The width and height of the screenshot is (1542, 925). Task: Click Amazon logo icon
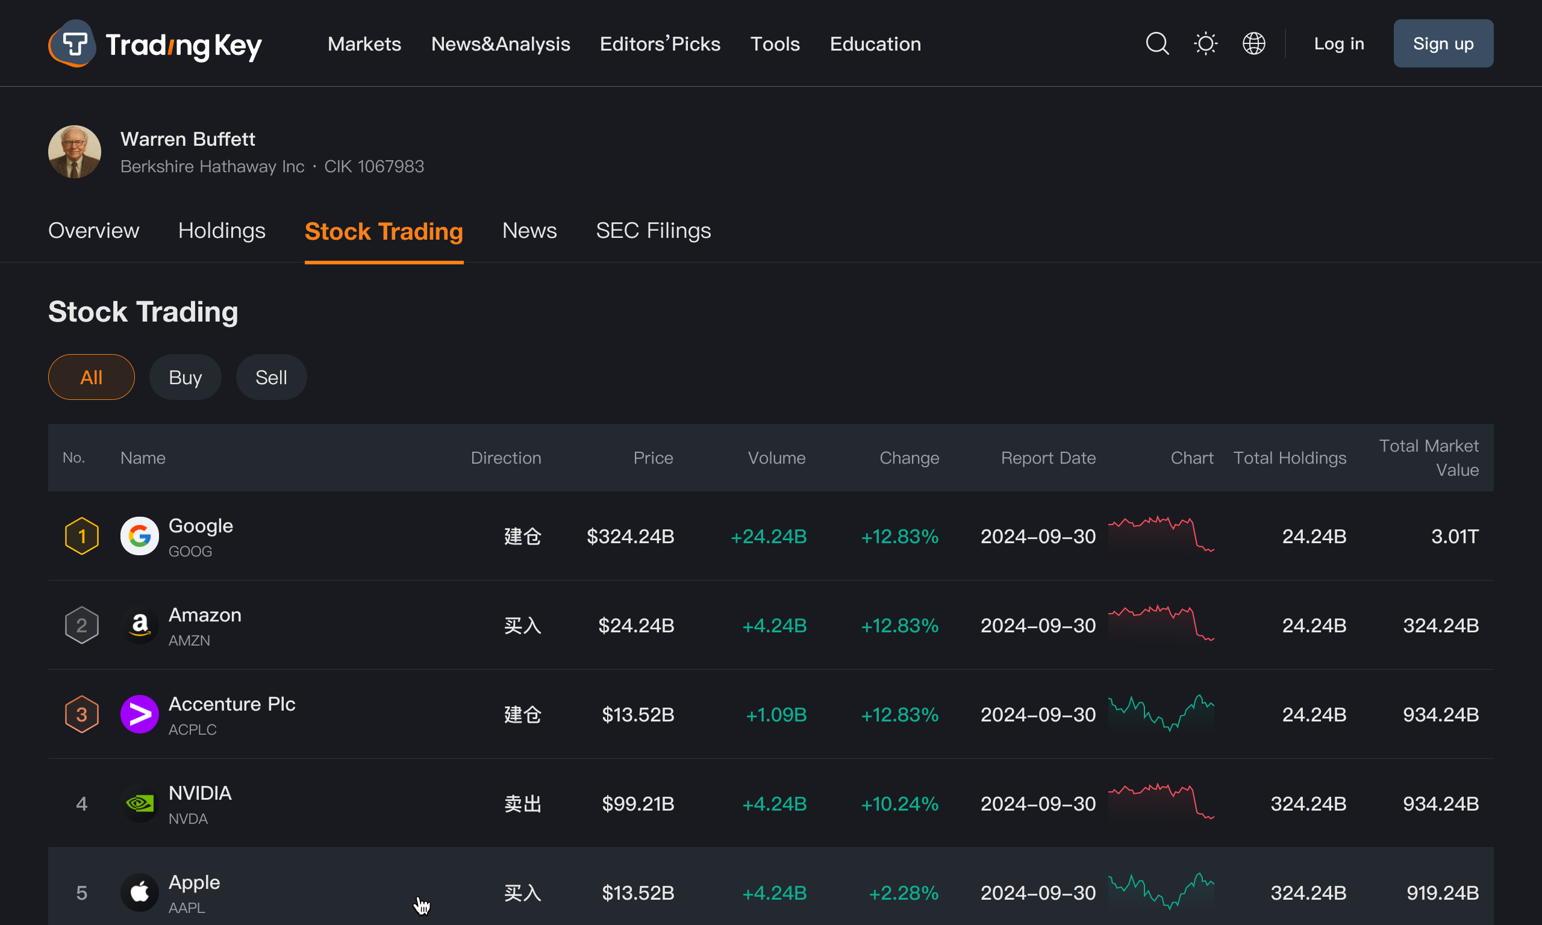point(140,625)
